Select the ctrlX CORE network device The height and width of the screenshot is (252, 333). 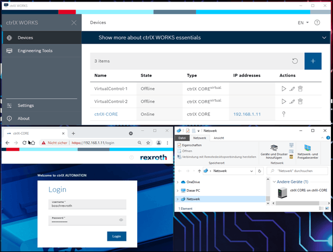303,192
